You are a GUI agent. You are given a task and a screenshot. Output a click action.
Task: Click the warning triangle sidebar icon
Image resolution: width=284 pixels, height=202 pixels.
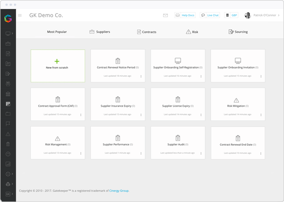point(8,134)
